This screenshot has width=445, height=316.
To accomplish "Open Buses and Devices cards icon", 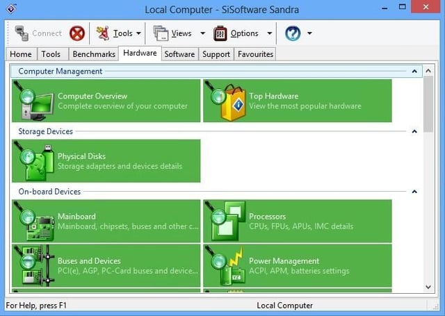I will 35,265.
